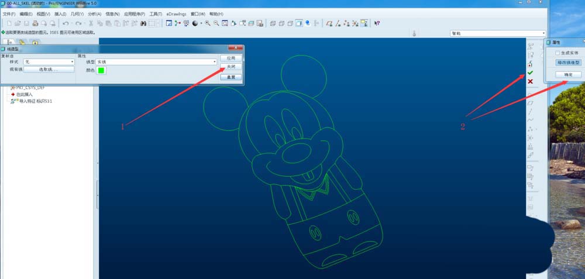Toggle datum axis display icon
Viewport: 585px width, 279px height.
[x=338, y=23]
